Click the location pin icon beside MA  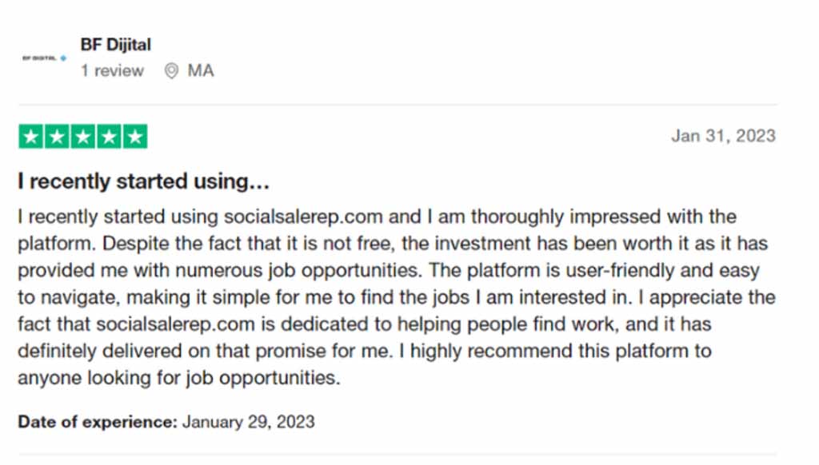(171, 70)
